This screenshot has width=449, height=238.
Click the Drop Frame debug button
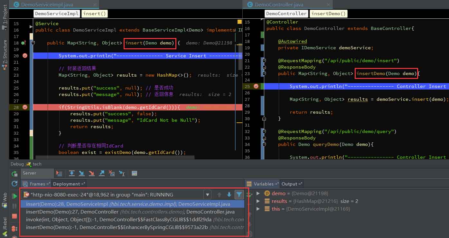(x=112, y=173)
